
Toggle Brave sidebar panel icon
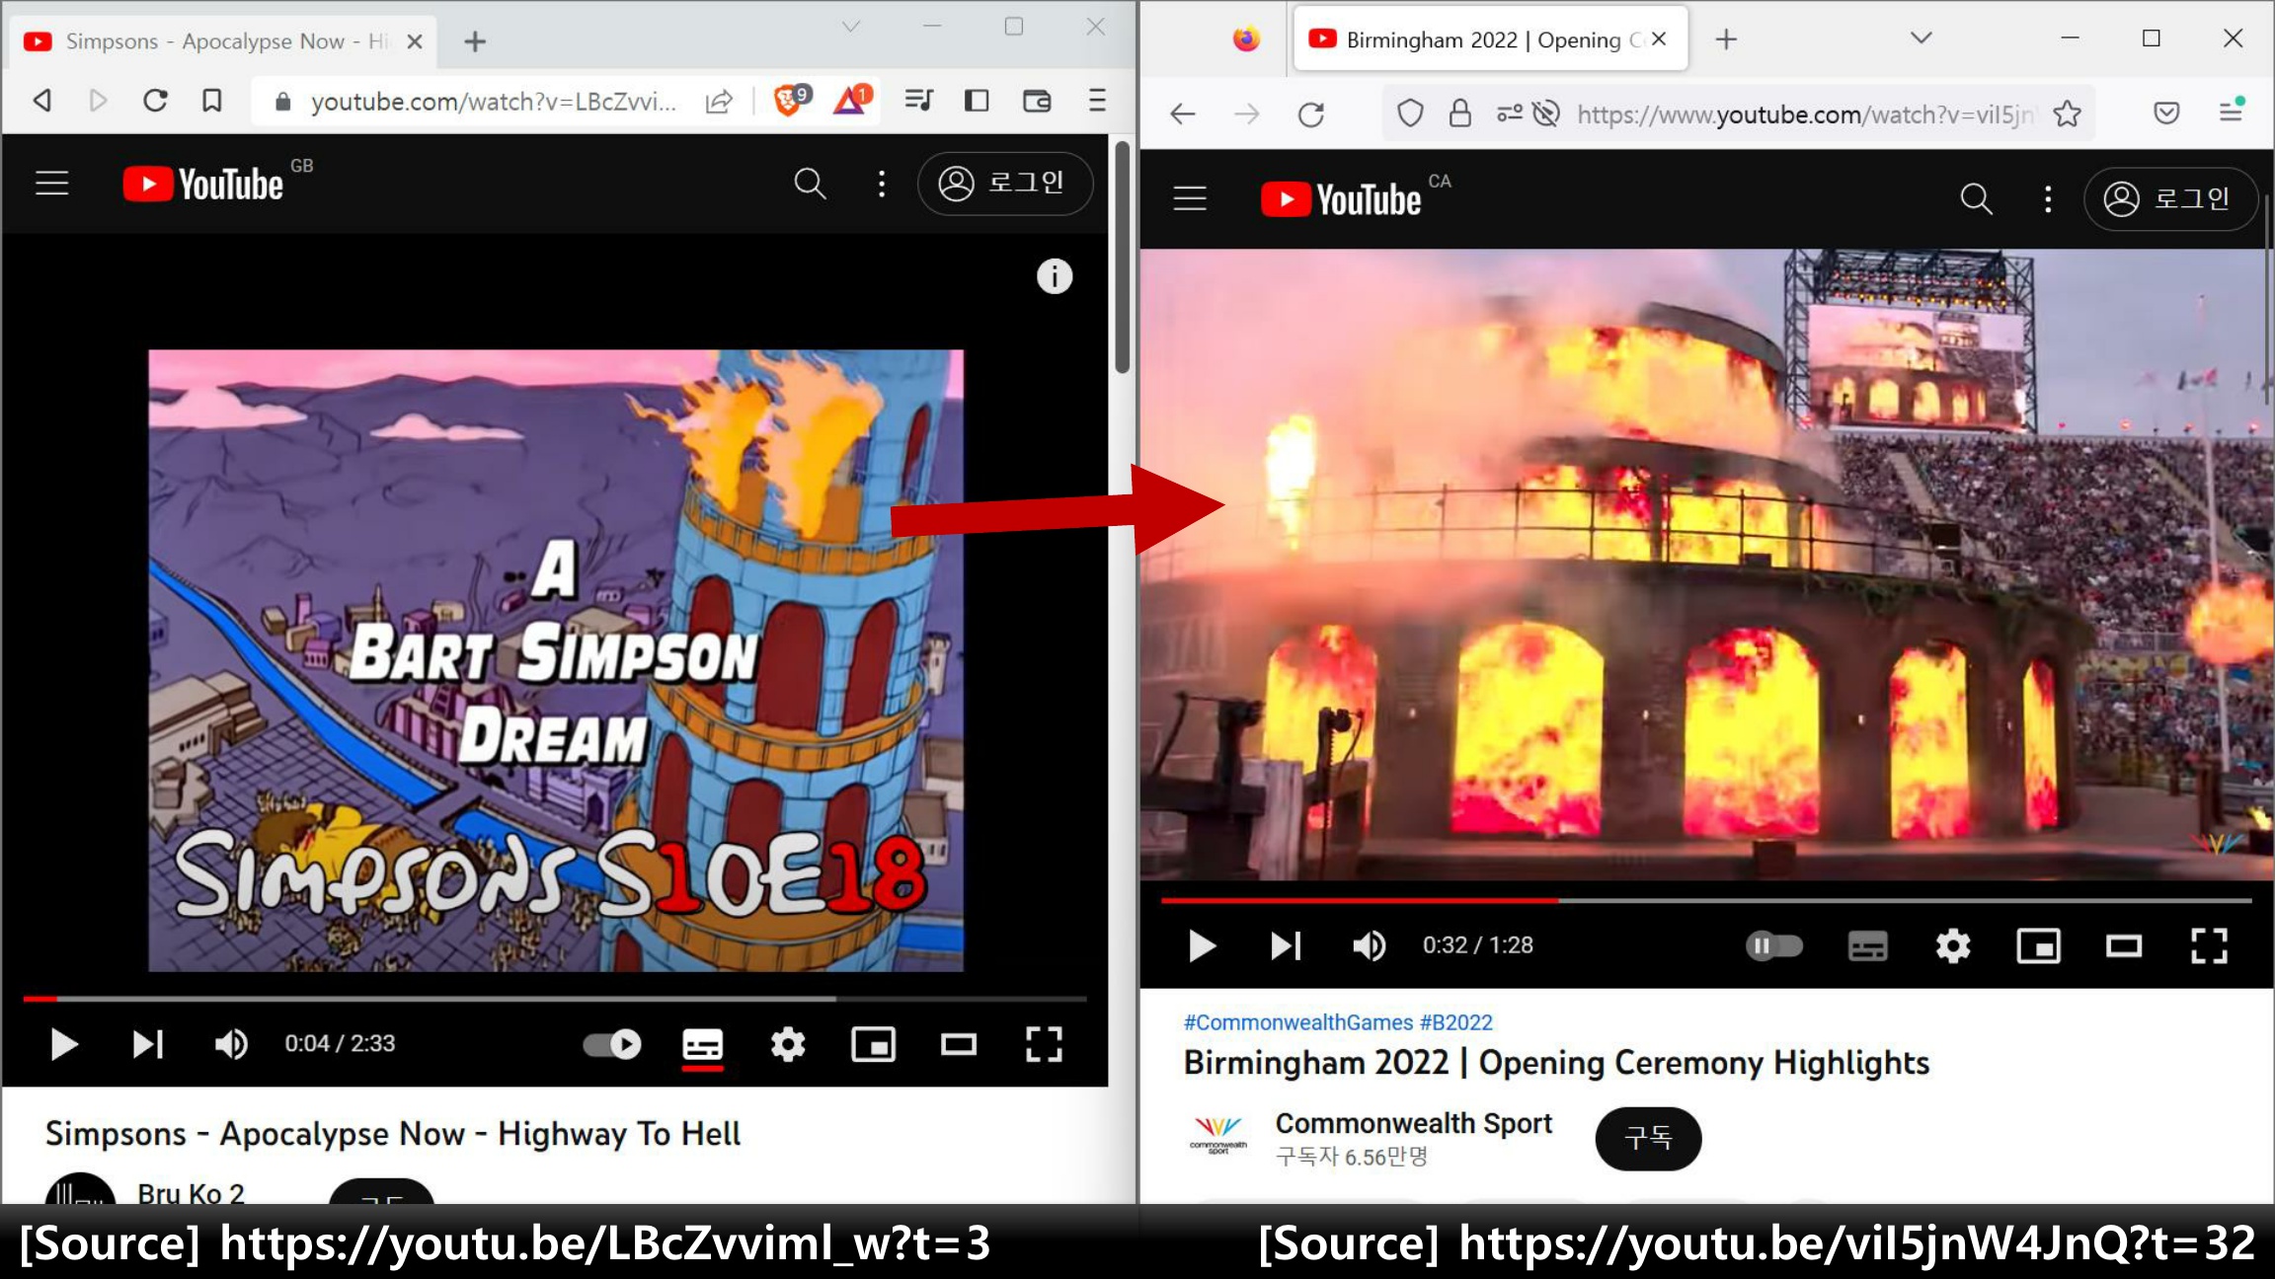(x=977, y=100)
